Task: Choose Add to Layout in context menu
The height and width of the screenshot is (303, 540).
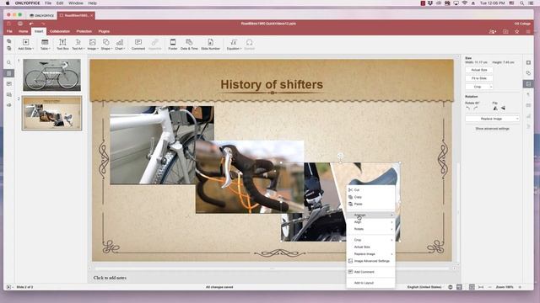Action: pyautogui.click(x=370, y=283)
